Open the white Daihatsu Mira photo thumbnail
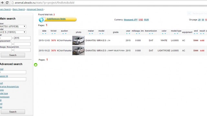This screenshot has width=207, height=116. tap(78, 40)
